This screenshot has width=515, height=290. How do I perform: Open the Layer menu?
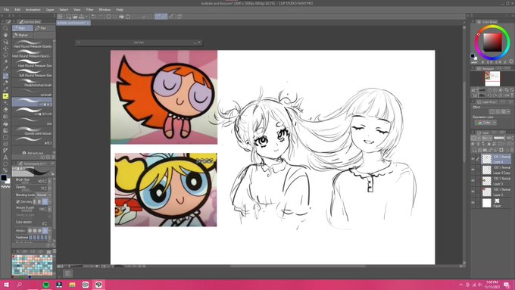(50, 10)
